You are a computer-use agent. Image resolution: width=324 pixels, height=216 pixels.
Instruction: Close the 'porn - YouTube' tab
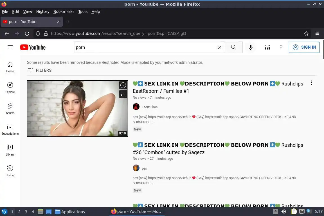[x=58, y=22]
